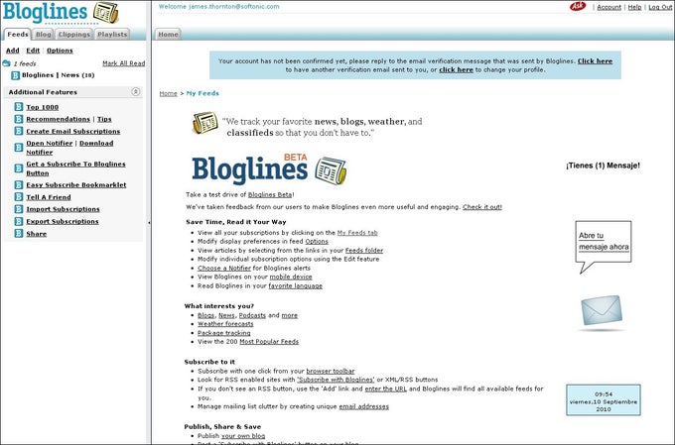This screenshot has height=445, width=675.
Task: Click the 'Subscribe with Bloglines' link
Action: (x=336, y=380)
